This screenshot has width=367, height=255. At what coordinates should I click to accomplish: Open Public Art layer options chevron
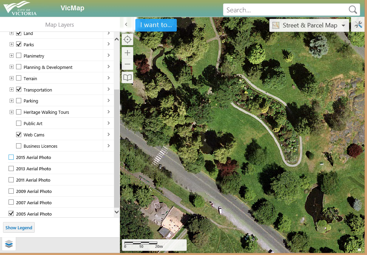[108, 123]
